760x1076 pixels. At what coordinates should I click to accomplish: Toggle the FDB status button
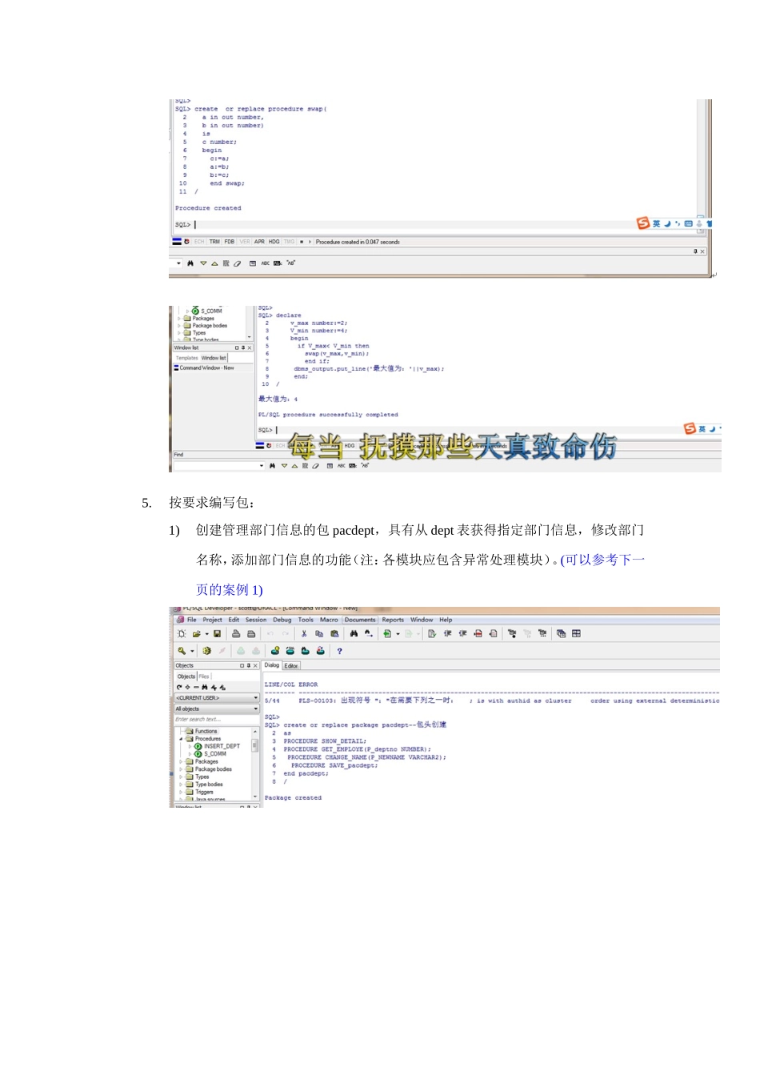pyautogui.click(x=230, y=242)
